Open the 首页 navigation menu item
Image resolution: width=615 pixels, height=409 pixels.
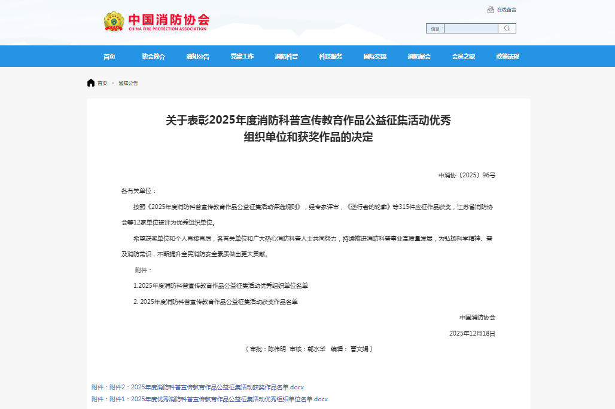click(109, 57)
